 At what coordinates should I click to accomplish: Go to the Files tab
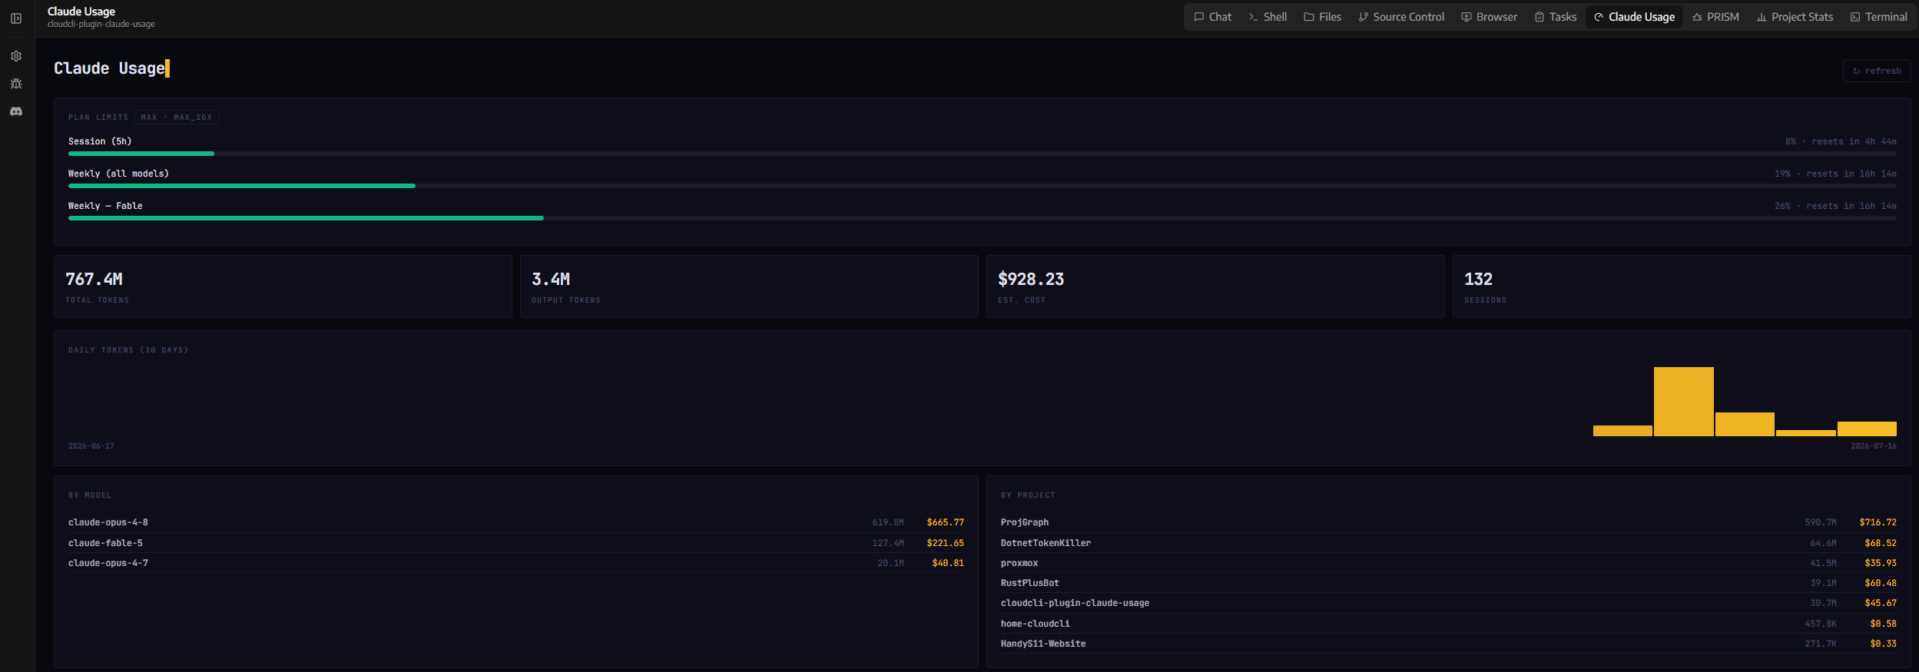[x=1323, y=17]
